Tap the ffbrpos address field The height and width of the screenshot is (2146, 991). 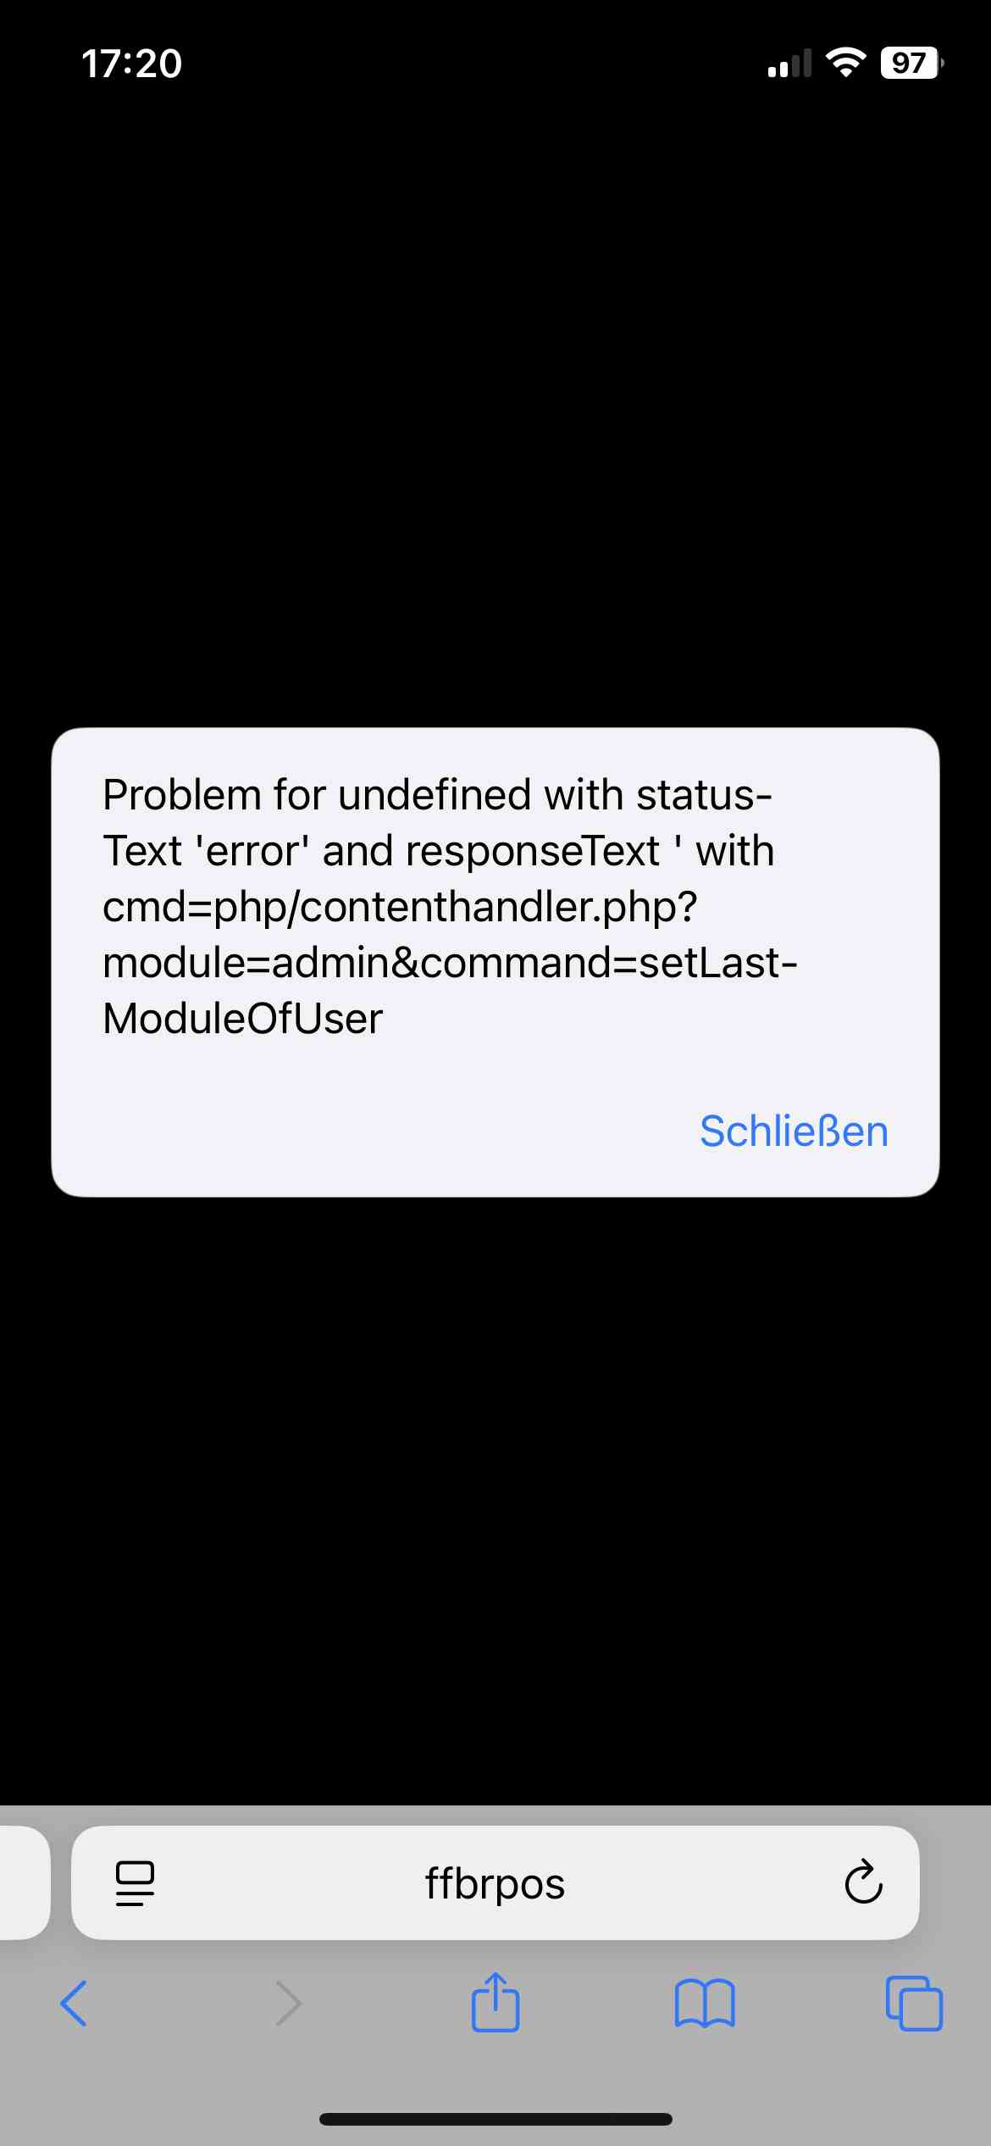pyautogui.click(x=495, y=1882)
